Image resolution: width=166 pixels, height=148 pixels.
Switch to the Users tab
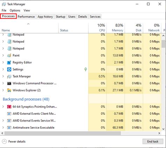point(72,17)
